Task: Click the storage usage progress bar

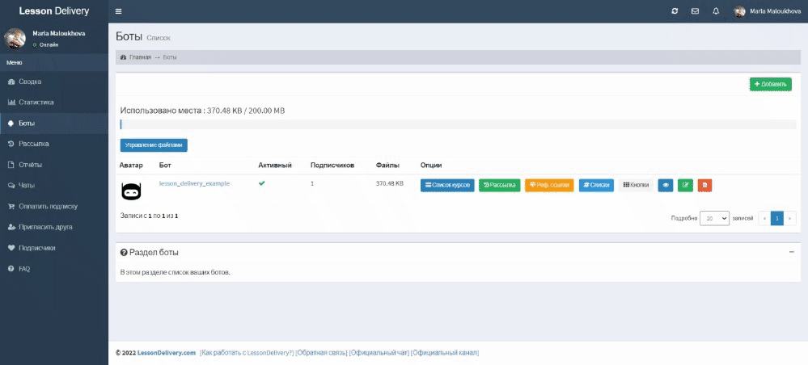Action: click(x=458, y=124)
